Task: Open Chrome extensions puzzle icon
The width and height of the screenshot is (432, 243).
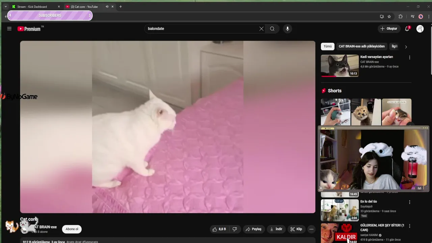Action: coord(401,16)
